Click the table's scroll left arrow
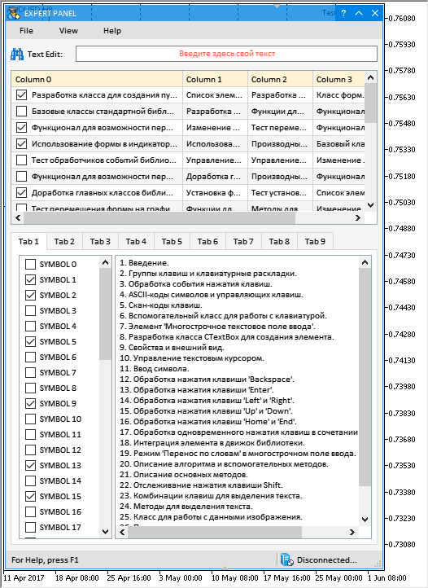 click(18, 217)
